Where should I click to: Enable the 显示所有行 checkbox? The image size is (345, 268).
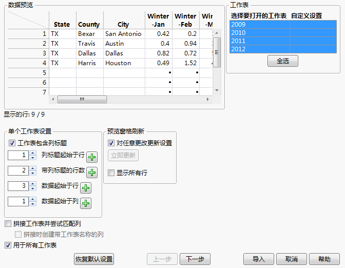click(111, 173)
